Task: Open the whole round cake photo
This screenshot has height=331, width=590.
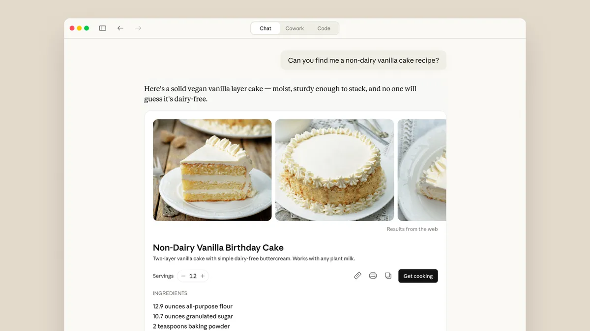Action: tap(334, 170)
